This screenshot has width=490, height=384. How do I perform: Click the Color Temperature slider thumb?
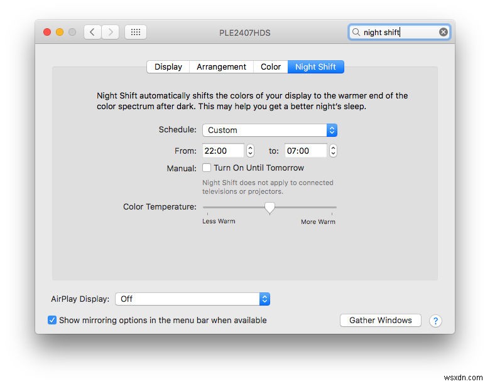click(x=269, y=208)
